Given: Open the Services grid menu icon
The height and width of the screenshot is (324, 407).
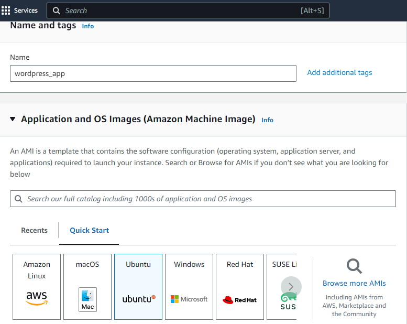Looking at the screenshot, I should point(6,10).
